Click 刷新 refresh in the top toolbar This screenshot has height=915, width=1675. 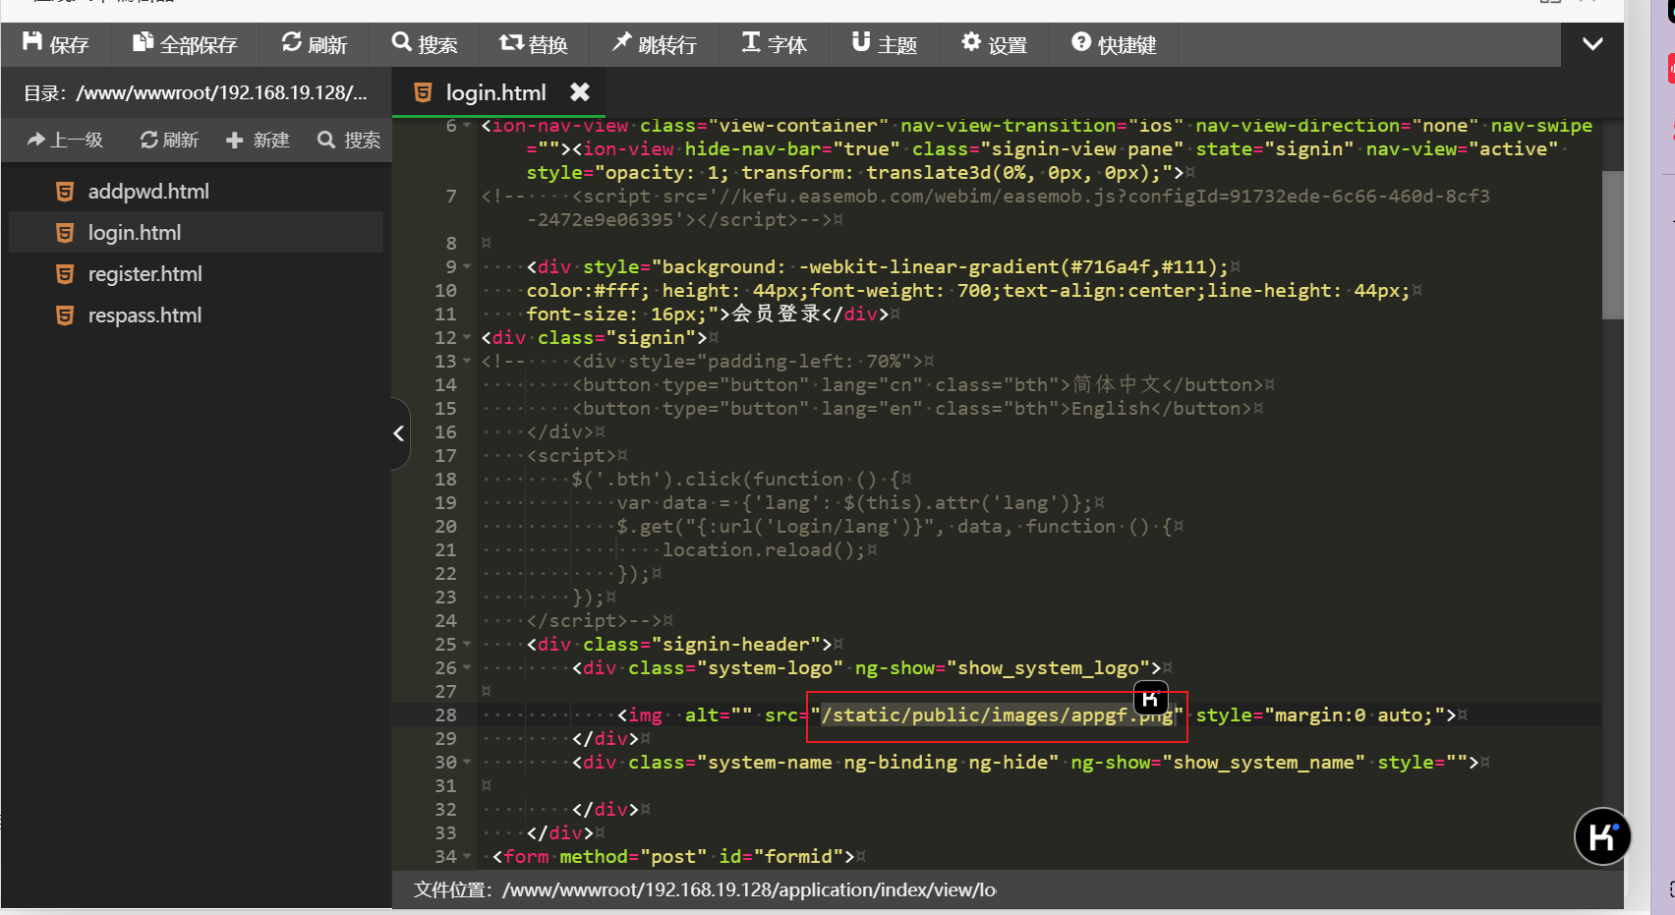click(x=314, y=44)
